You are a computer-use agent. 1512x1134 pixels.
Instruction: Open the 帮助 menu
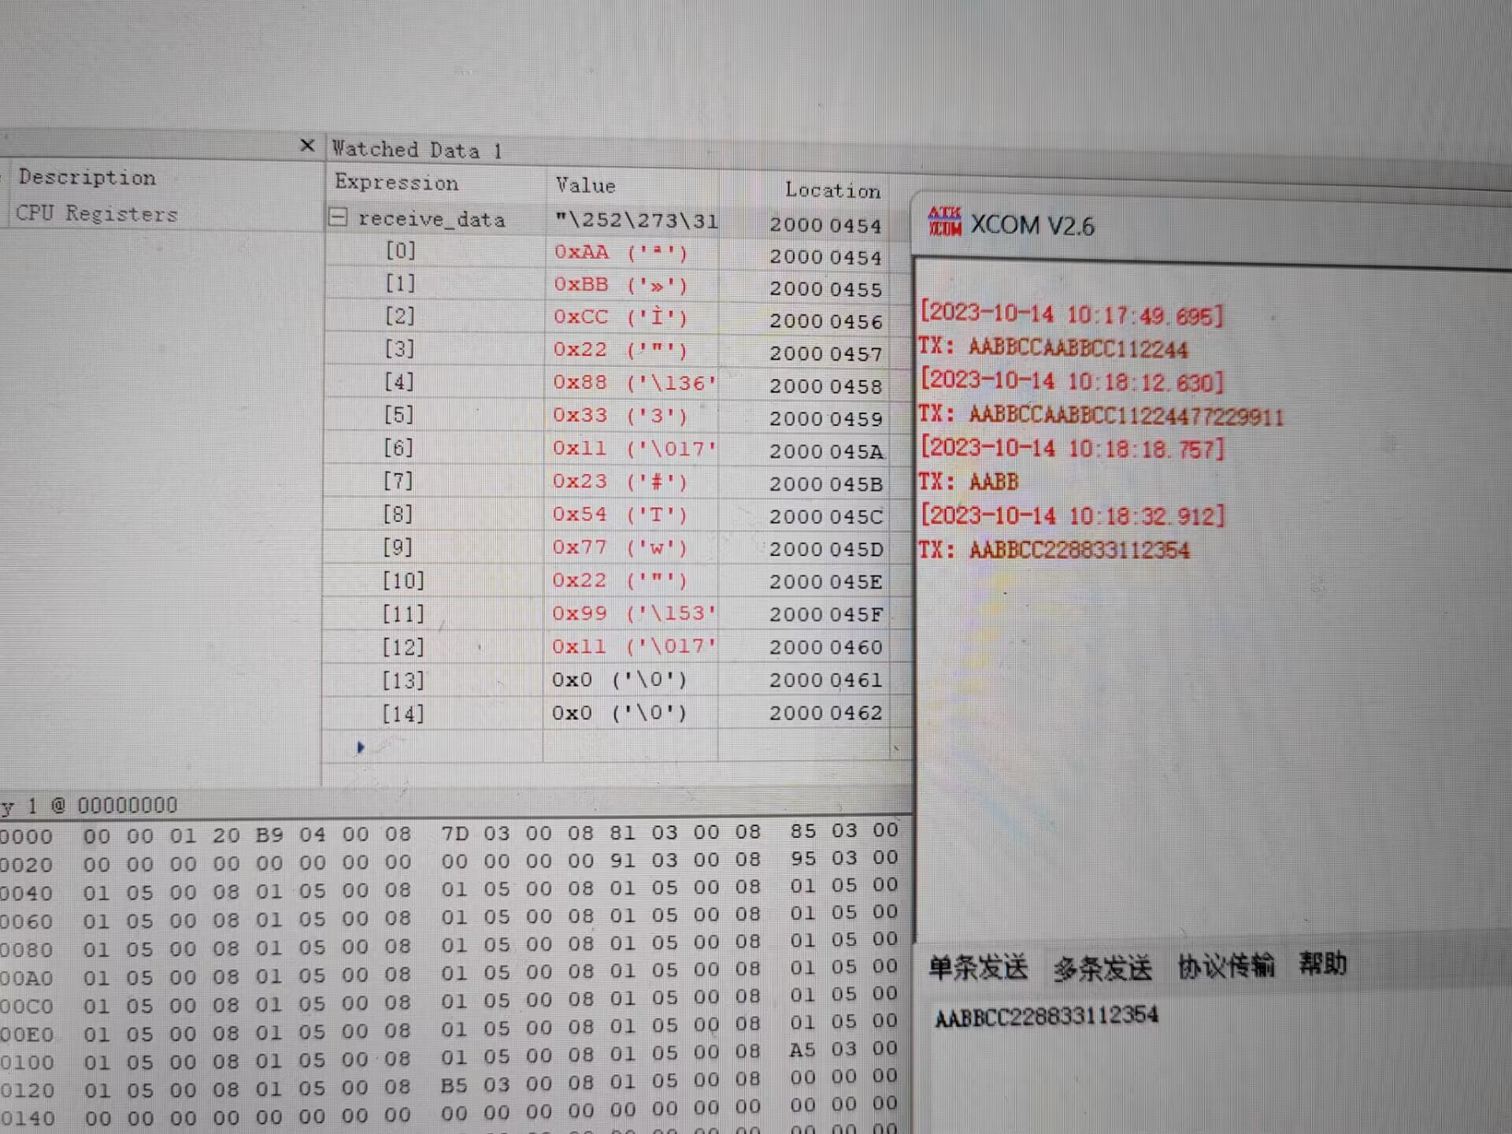[x=1322, y=963]
